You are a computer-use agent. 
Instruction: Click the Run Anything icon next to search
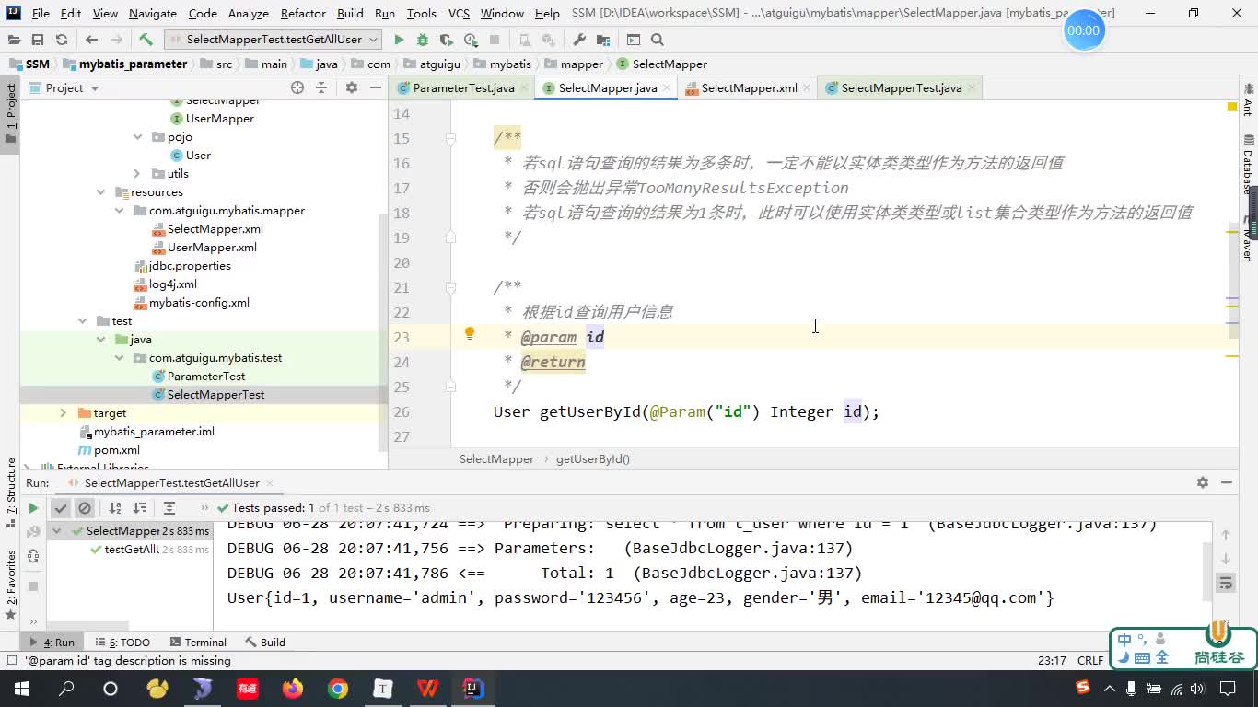pyautogui.click(x=634, y=40)
